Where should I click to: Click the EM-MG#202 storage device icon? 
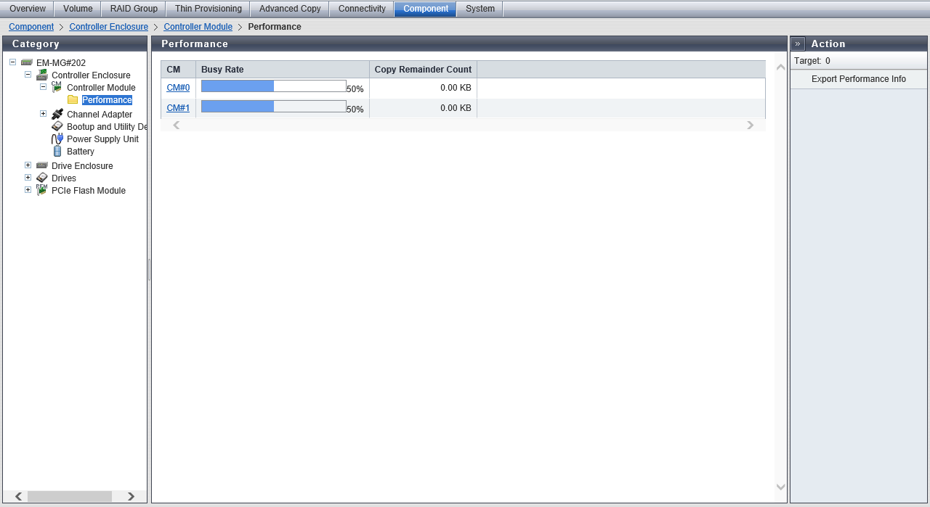click(x=27, y=63)
